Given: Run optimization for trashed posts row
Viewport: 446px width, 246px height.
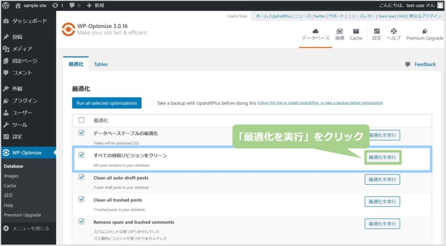Looking at the screenshot, I should tap(382, 202).
